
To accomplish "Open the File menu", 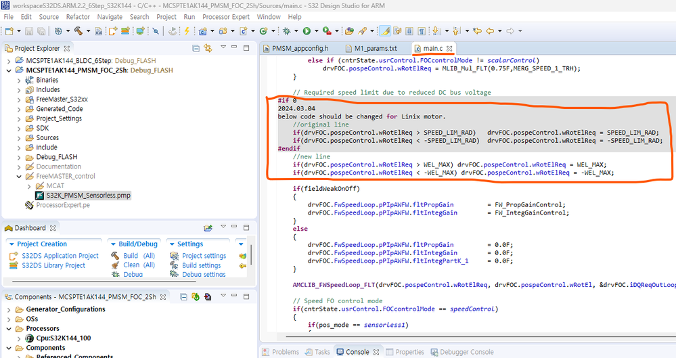I will click(x=8, y=17).
